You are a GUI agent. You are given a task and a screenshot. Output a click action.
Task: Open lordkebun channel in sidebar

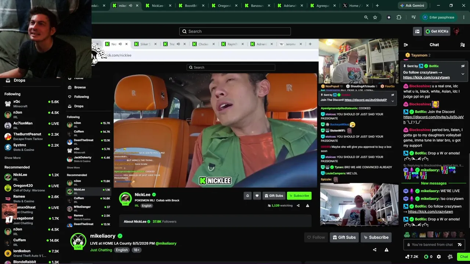pos(32,253)
